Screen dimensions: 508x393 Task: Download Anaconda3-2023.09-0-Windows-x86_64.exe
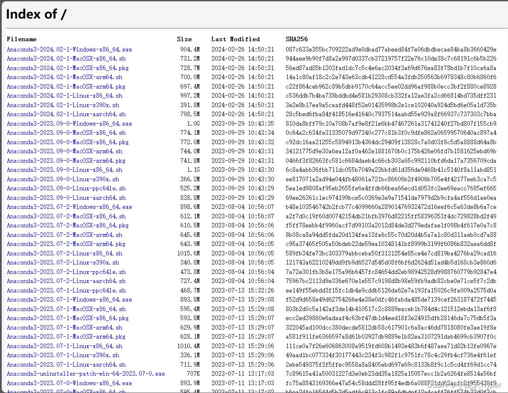69,124
